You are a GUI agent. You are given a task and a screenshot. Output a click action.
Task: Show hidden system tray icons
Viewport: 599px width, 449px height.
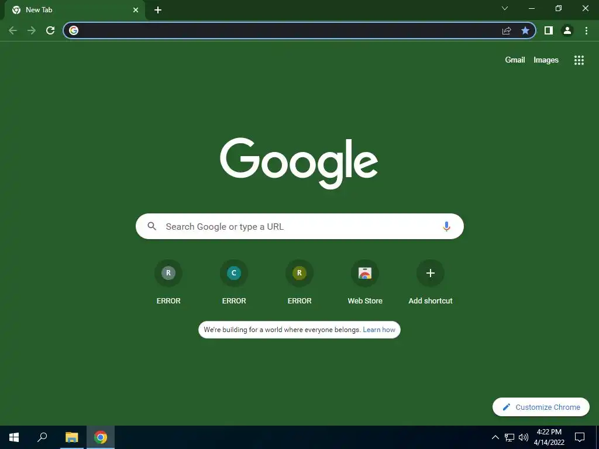495,437
